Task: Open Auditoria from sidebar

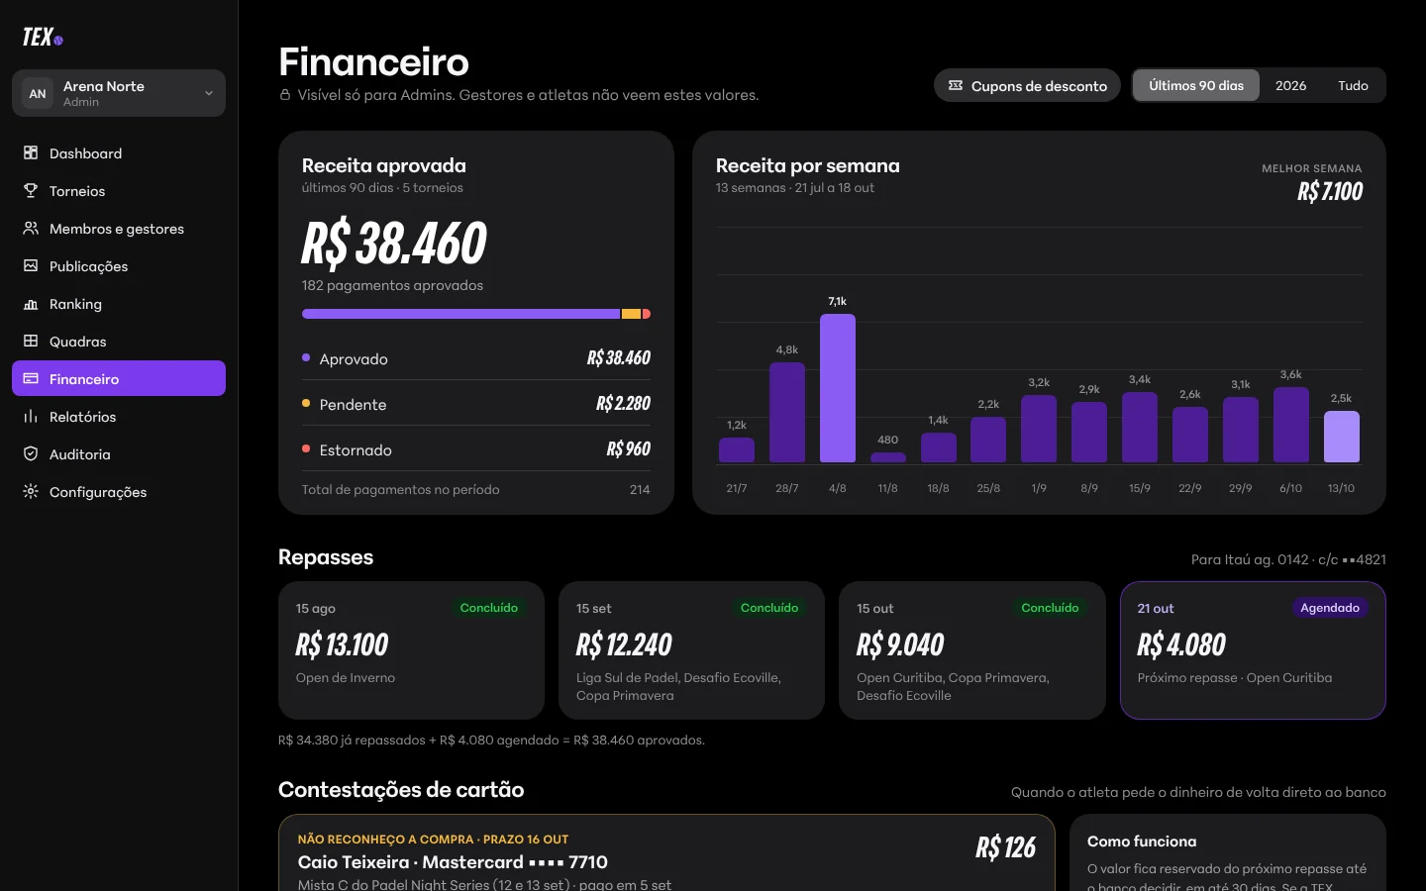Action: (119, 454)
